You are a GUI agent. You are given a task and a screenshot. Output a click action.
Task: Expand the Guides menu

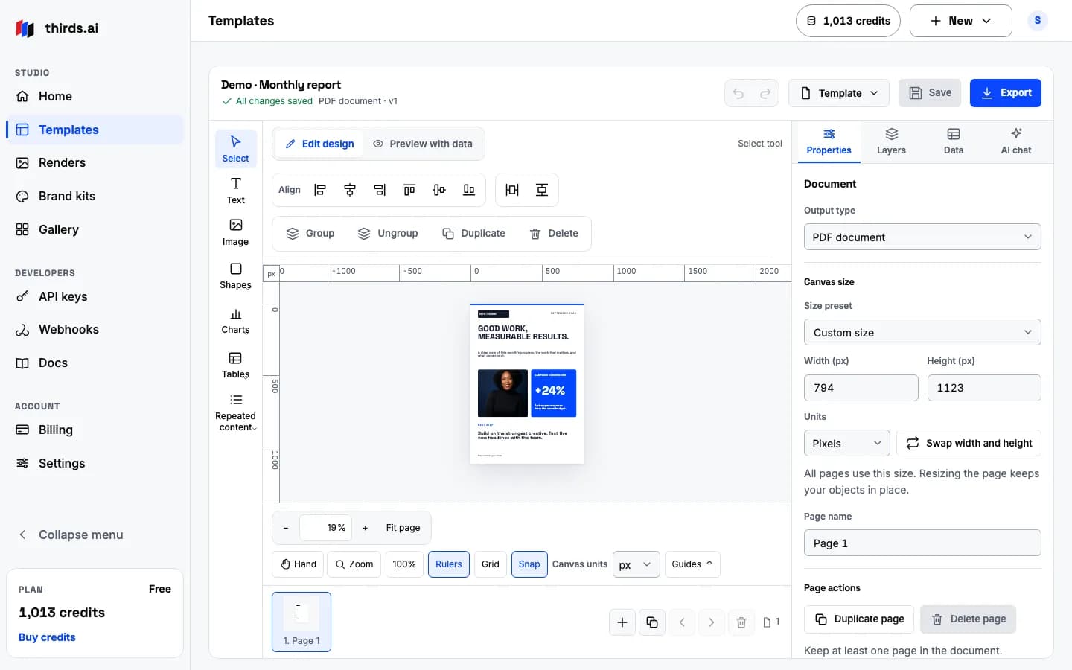[x=692, y=564]
